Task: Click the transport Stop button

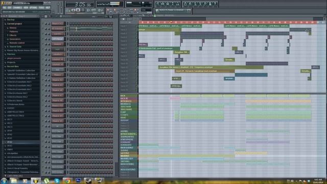Action: point(78,10)
